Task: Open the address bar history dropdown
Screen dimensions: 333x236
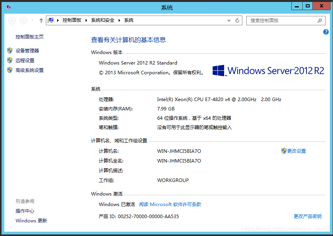Action: click(x=229, y=21)
